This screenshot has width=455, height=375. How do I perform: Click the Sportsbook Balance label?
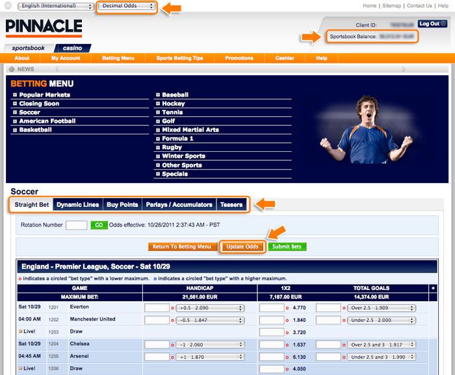tap(353, 36)
